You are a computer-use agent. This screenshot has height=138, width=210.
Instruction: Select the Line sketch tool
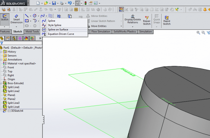click(x=27, y=16)
